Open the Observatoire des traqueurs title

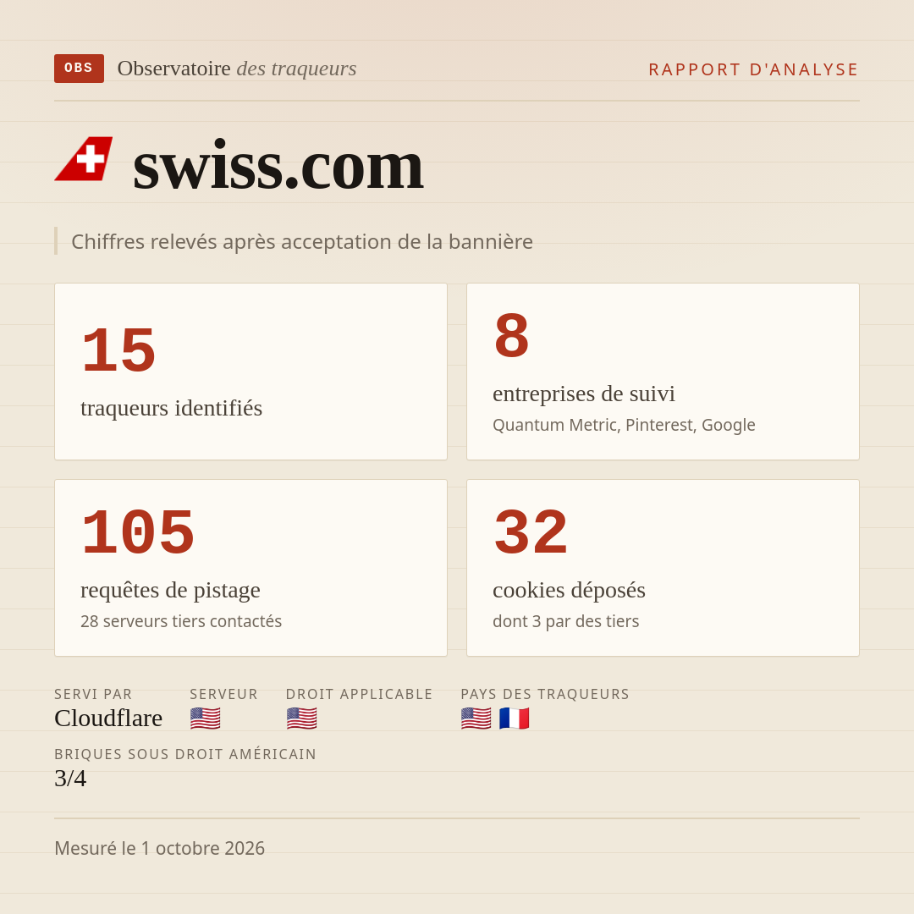pyautogui.click(x=237, y=69)
